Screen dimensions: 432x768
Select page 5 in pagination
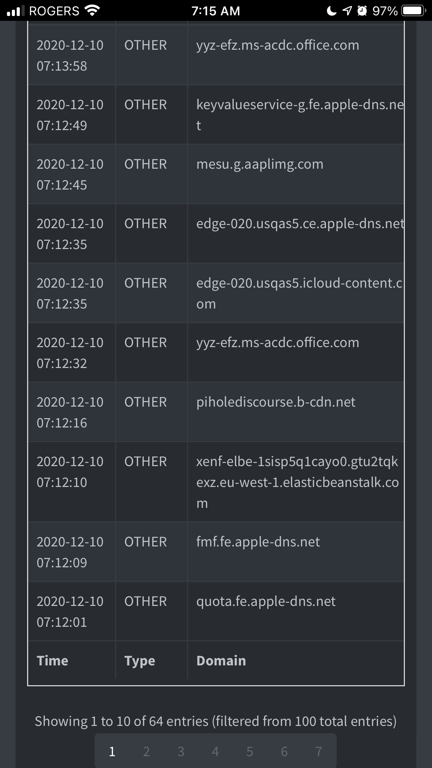250,752
